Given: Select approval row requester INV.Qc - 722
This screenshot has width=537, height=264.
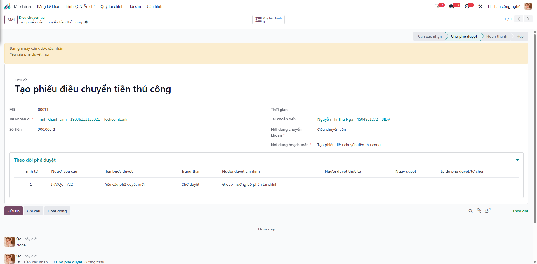Looking at the screenshot, I should point(62,184).
